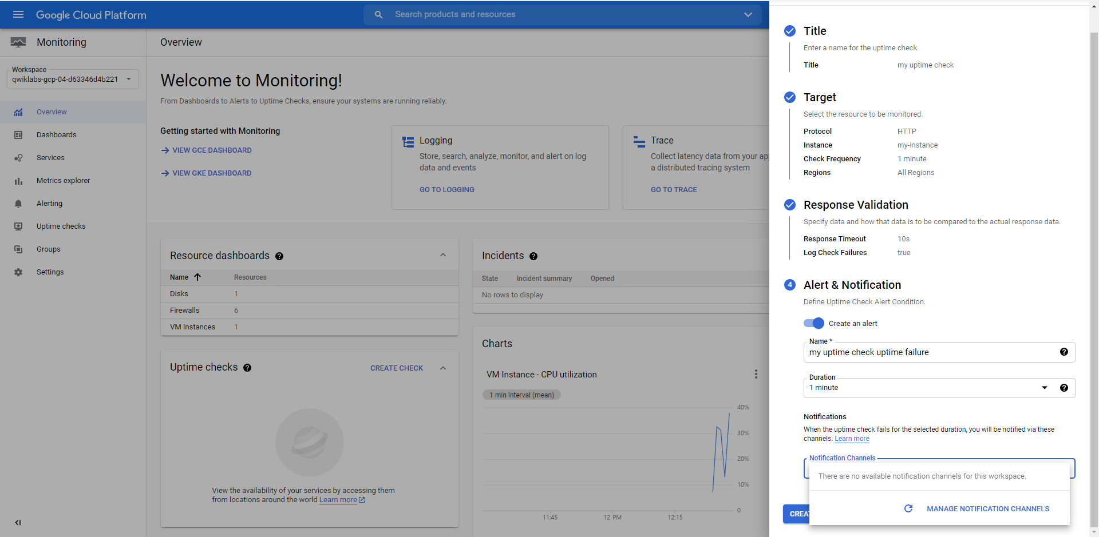The height and width of the screenshot is (537, 1099).
Task: Toggle the Create an alert switch
Action: (813, 323)
